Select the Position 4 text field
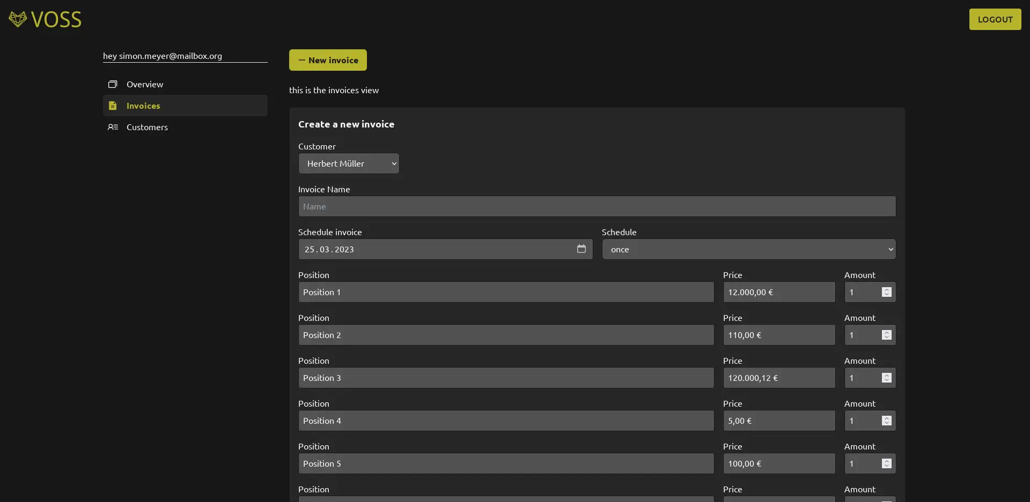This screenshot has height=502, width=1030. [x=506, y=421]
